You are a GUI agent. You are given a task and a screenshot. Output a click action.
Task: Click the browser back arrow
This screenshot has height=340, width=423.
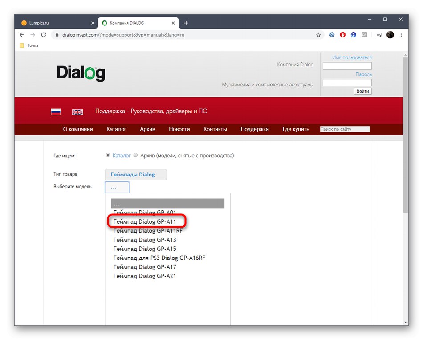coord(22,35)
